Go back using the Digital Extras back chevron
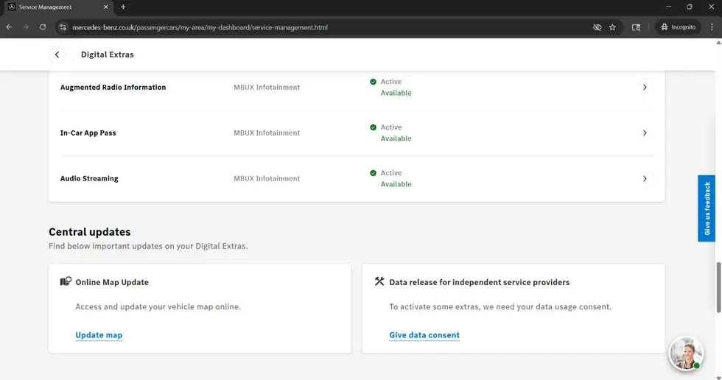The width and height of the screenshot is (722, 380). (57, 54)
